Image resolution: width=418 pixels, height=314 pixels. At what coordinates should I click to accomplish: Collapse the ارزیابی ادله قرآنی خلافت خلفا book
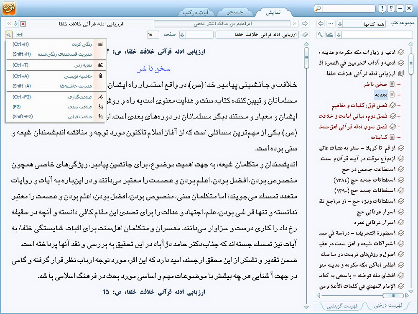(x=401, y=74)
